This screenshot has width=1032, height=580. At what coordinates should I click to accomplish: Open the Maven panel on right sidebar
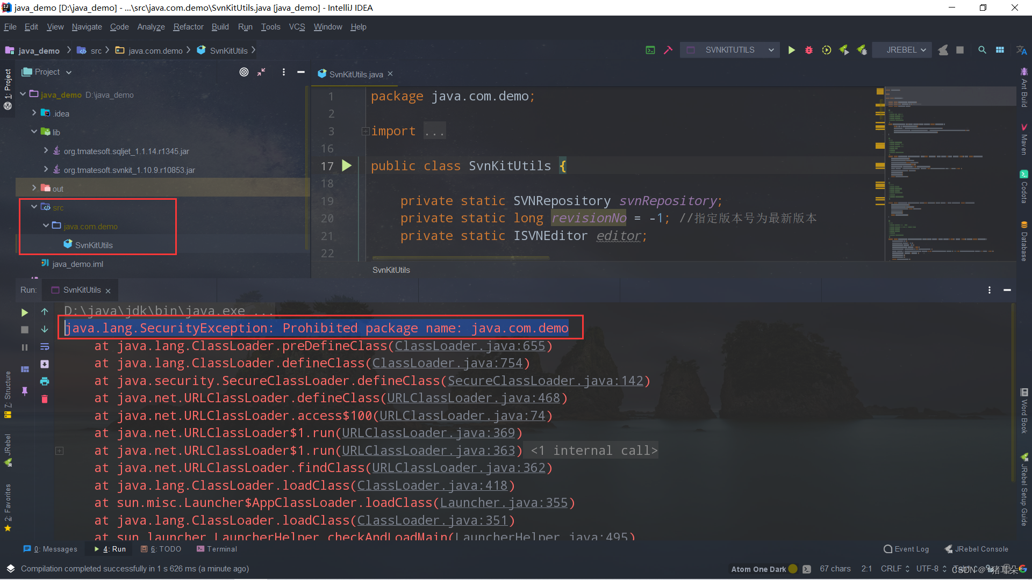[1024, 139]
